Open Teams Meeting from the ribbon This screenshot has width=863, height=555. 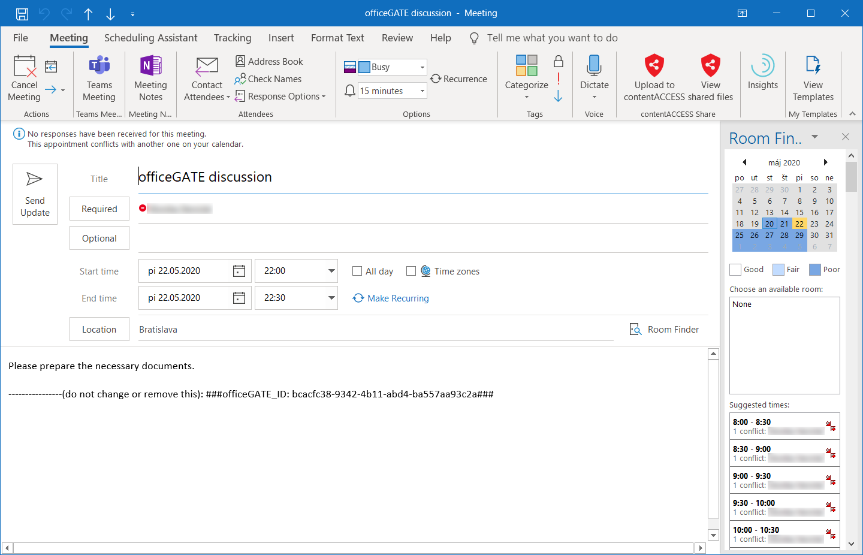click(99, 67)
